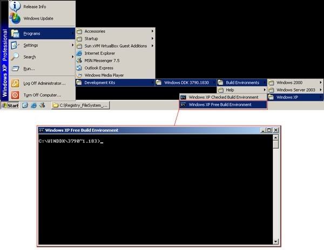
Task: Choose the Windows XP build folder
Action: coord(295,97)
